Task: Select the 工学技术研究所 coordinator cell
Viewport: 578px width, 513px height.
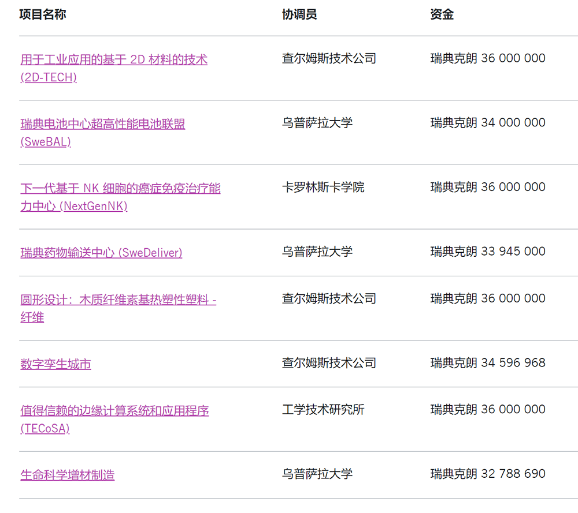Action: [x=323, y=410]
